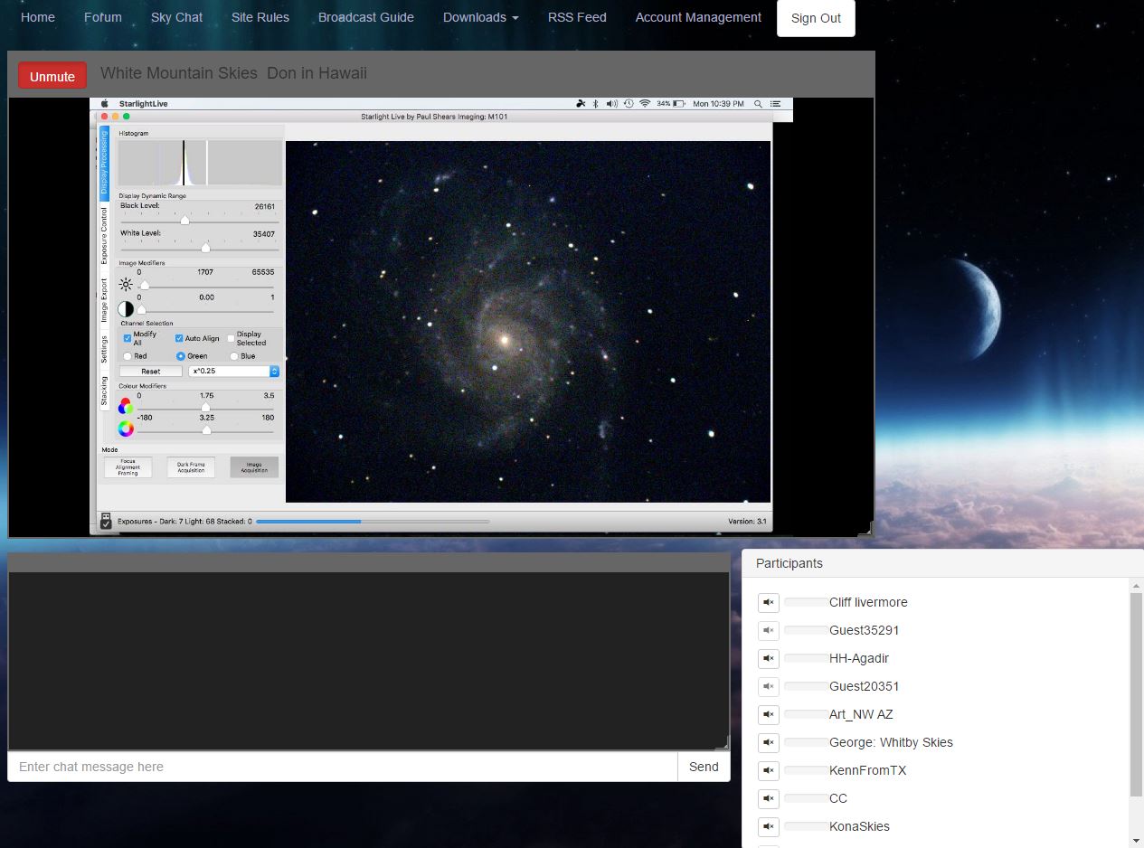Toggle the Auto Align checkbox
Screen dimensions: 1144x848
179,338
